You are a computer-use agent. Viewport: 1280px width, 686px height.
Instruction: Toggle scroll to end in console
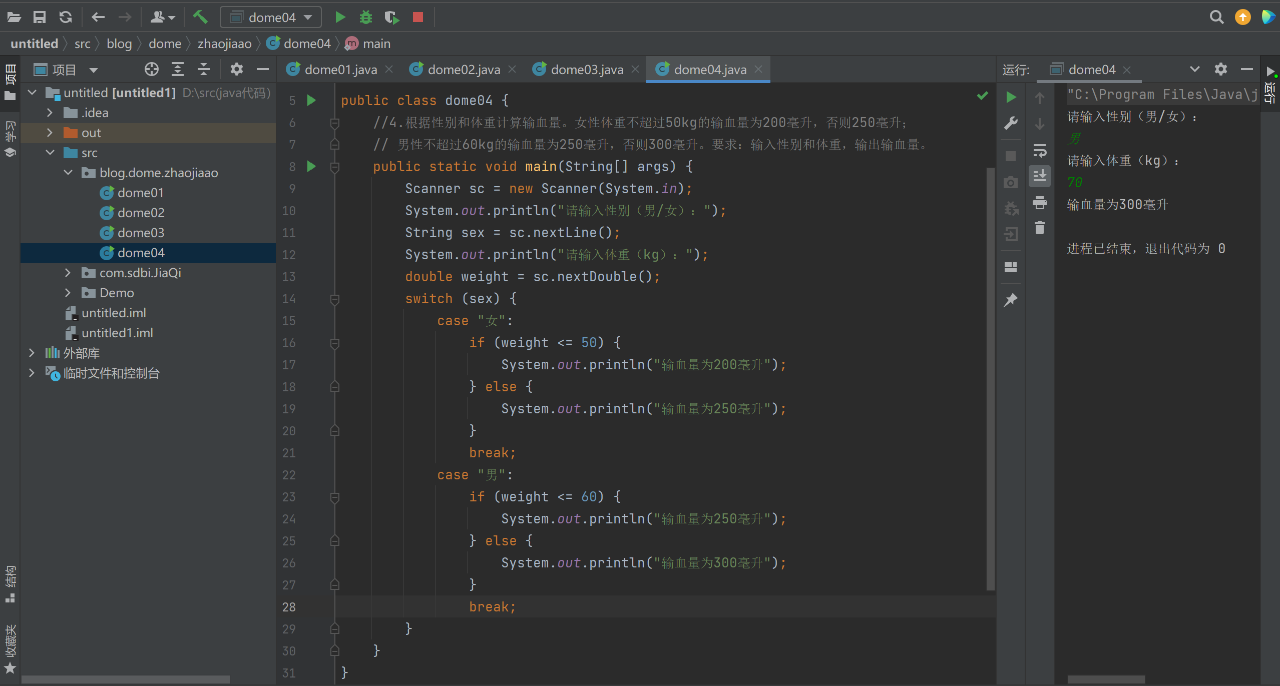click(x=1040, y=176)
